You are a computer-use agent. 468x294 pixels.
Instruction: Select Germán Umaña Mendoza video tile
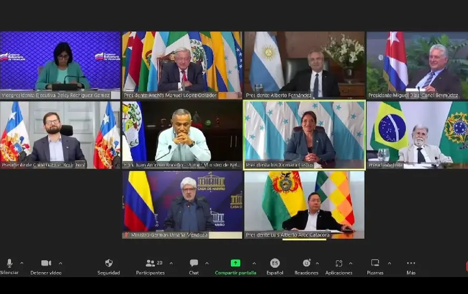[182, 205]
